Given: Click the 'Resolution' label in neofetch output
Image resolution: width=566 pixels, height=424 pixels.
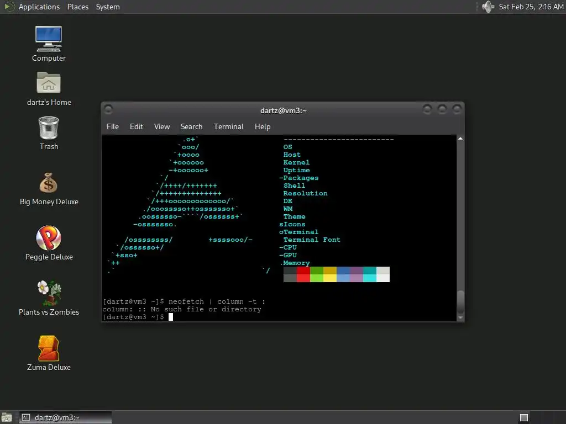Looking at the screenshot, I should (305, 193).
